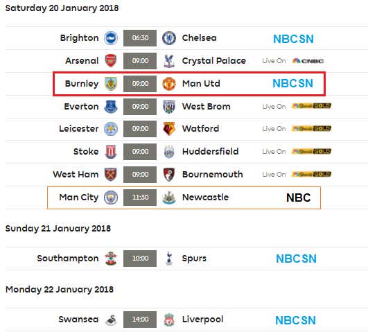The image size is (368, 332).
Task: Click the Chelsea club crest
Action: pyautogui.click(x=169, y=38)
